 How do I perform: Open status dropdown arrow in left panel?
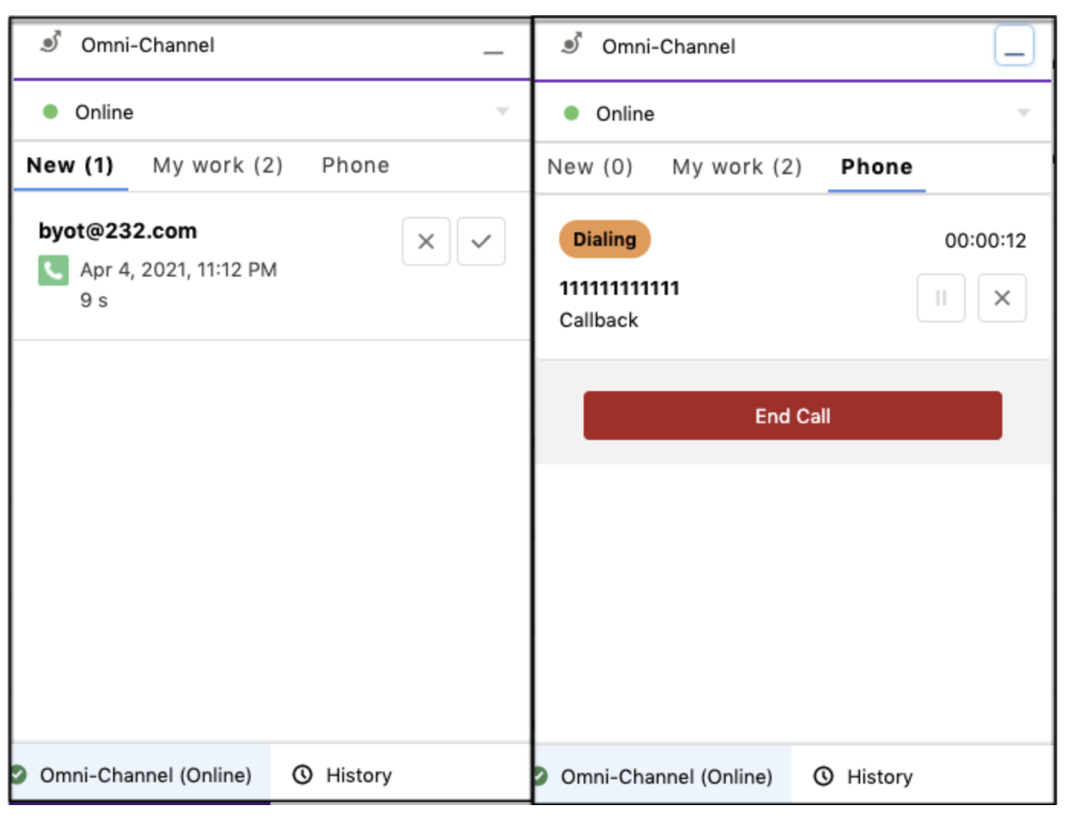coord(502,112)
